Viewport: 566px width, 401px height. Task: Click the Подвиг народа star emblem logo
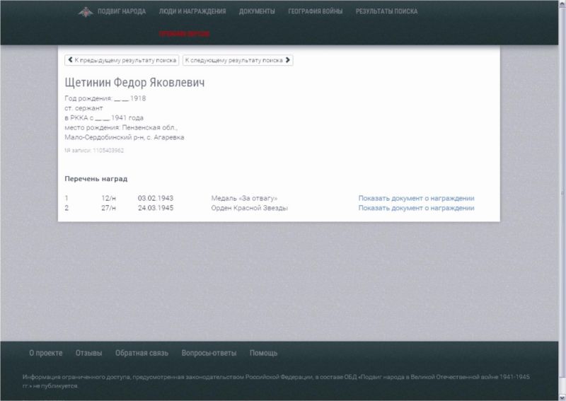(x=86, y=12)
